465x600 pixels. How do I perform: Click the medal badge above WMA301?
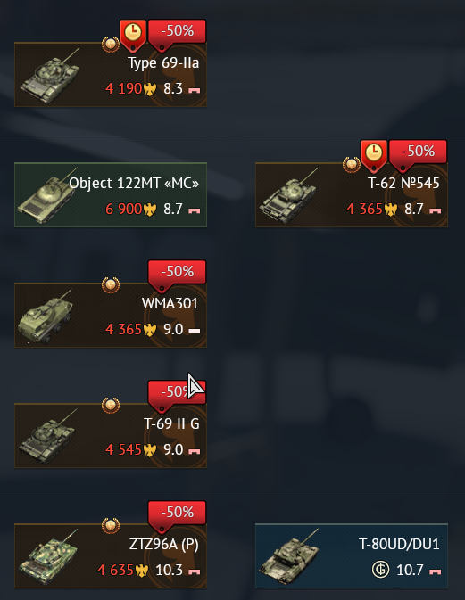111,285
